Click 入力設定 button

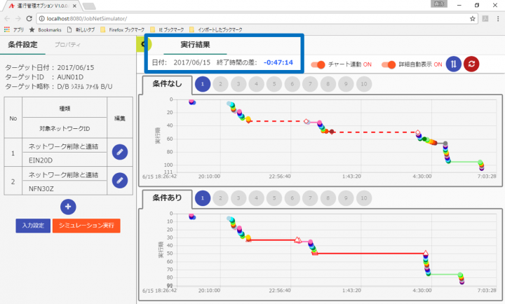pyautogui.click(x=32, y=226)
